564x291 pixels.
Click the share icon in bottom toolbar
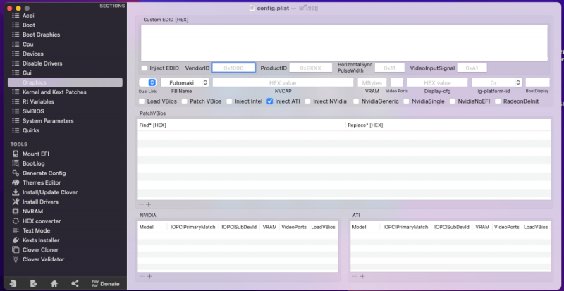pyautogui.click(x=75, y=283)
